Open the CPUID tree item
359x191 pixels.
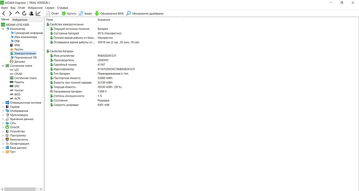[16, 74]
